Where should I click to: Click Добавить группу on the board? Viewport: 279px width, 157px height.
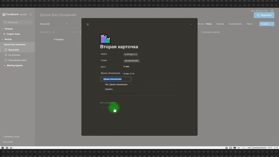pos(210,32)
